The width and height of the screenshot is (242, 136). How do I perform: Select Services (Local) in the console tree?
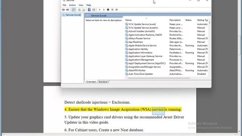73,15
